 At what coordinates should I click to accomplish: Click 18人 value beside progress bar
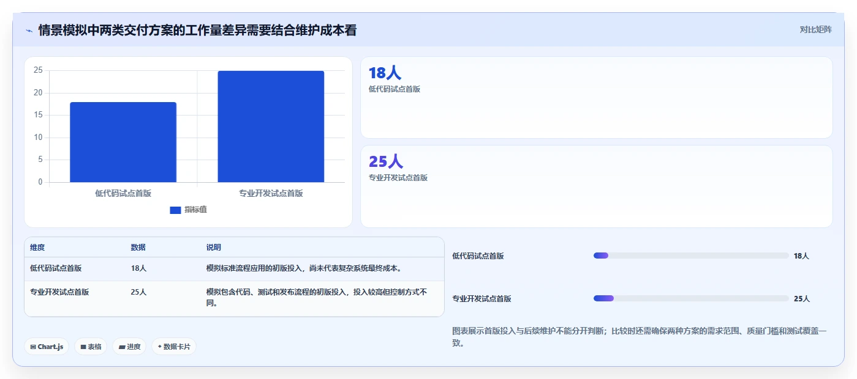pos(801,256)
